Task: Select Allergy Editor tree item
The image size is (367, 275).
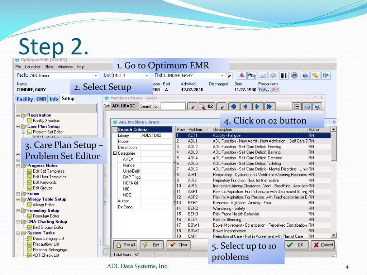Action: coord(43,205)
